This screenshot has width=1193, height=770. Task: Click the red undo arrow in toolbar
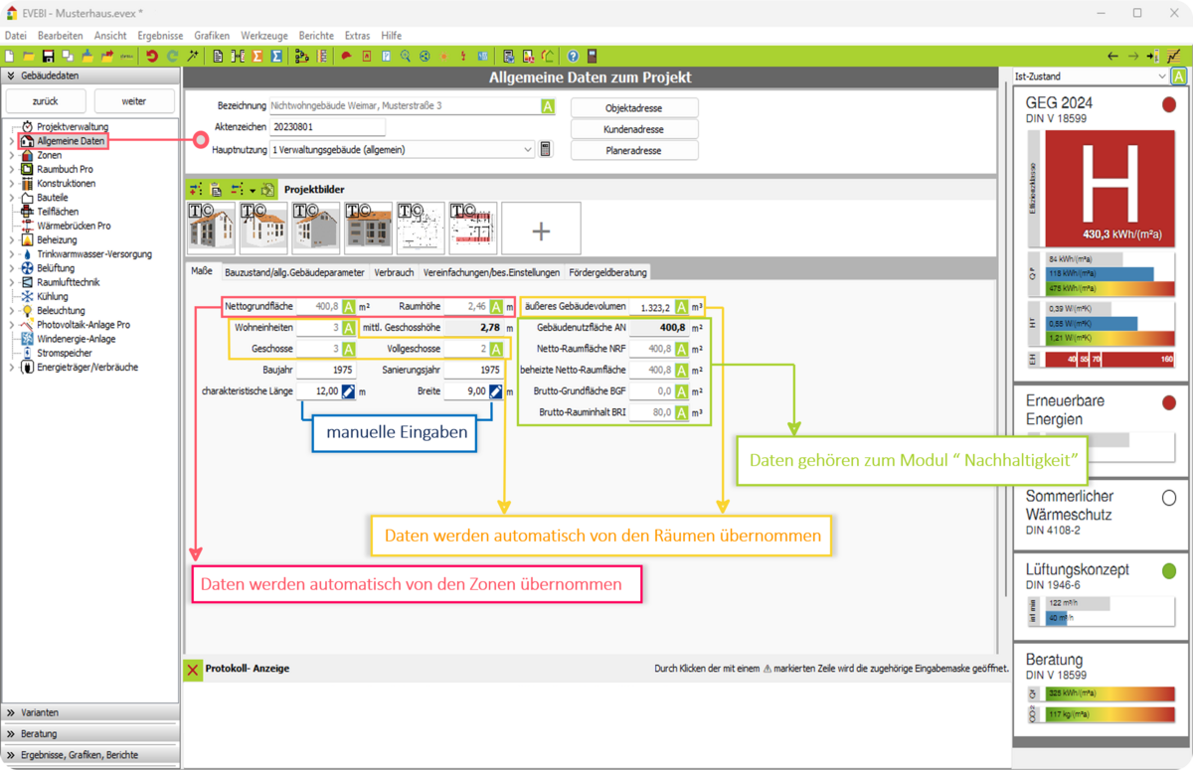point(152,57)
